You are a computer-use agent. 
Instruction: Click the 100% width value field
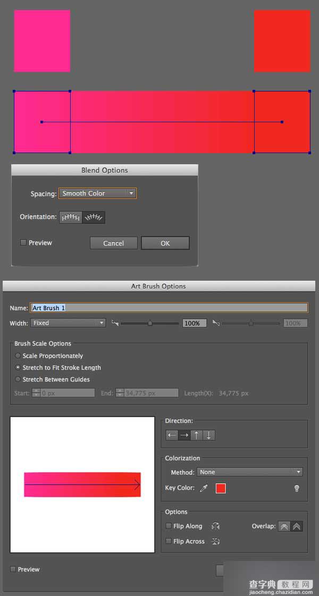[x=195, y=323]
